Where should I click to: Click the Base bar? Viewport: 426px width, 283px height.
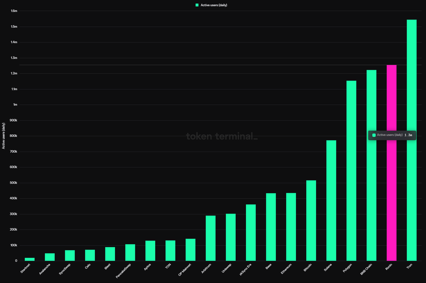tap(271, 227)
